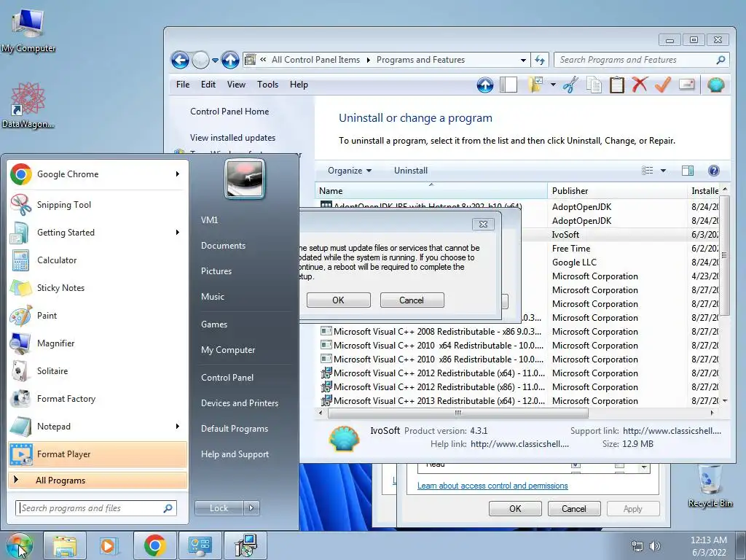Expand All Programs in Start menu
746x560 pixels.
(x=98, y=480)
